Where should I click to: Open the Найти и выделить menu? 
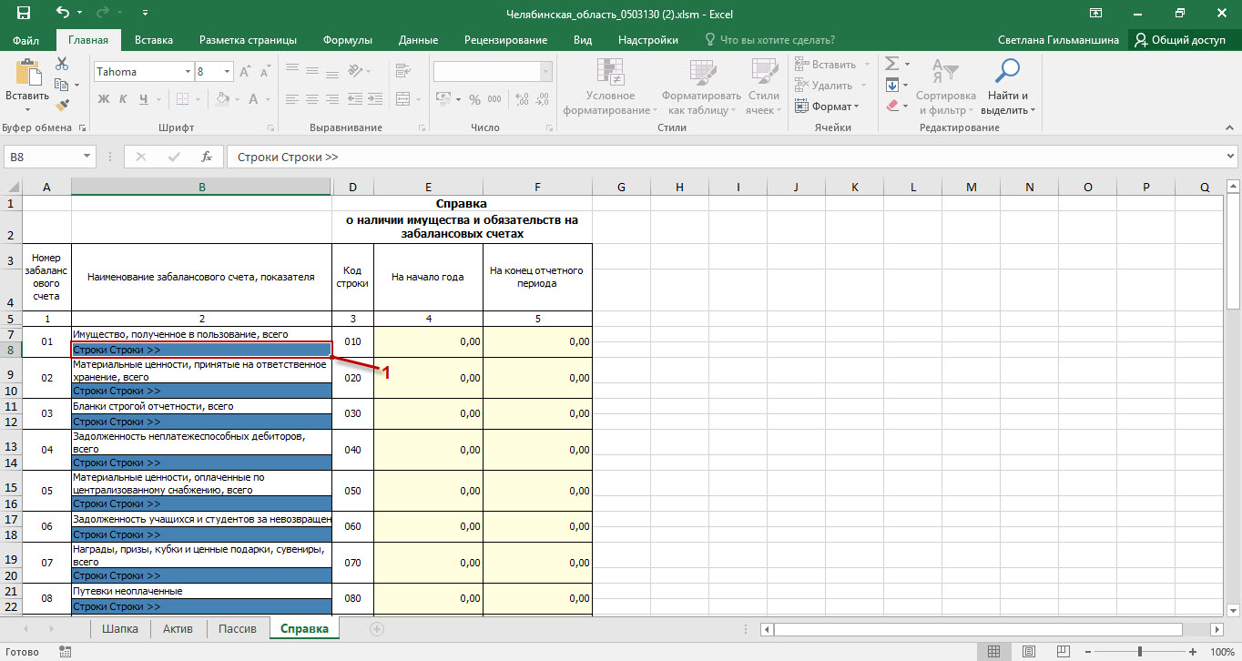1007,86
